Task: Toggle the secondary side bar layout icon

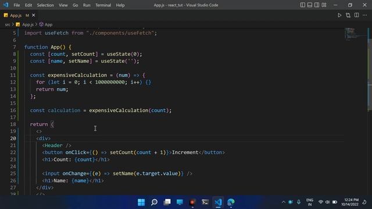Action: 317,5
